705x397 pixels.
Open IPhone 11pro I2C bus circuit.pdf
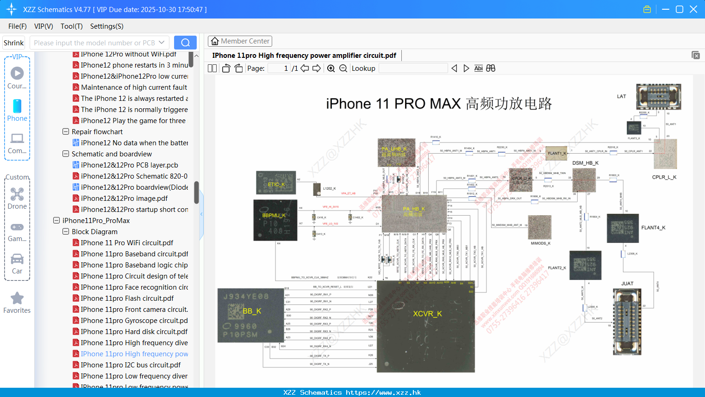tap(131, 365)
